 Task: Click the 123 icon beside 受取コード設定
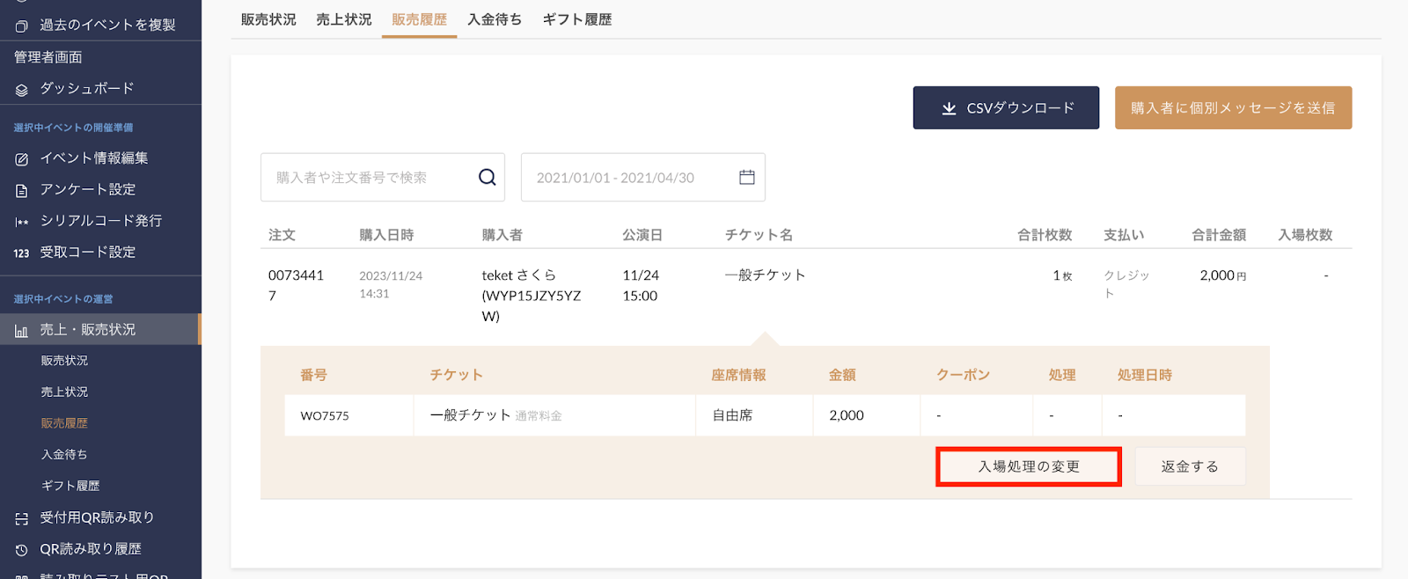pos(22,253)
